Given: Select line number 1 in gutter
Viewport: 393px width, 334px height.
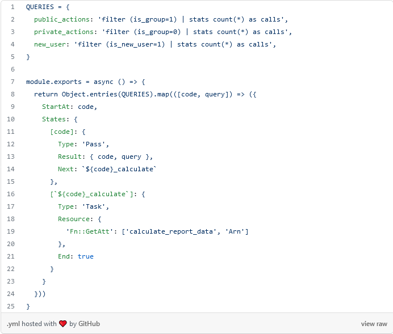Looking at the screenshot, I should tap(12, 7).
